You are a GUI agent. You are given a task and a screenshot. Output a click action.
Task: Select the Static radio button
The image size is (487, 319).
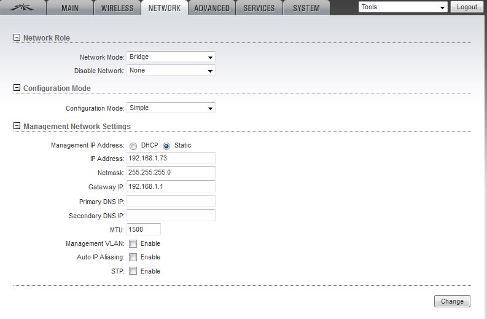(x=166, y=146)
